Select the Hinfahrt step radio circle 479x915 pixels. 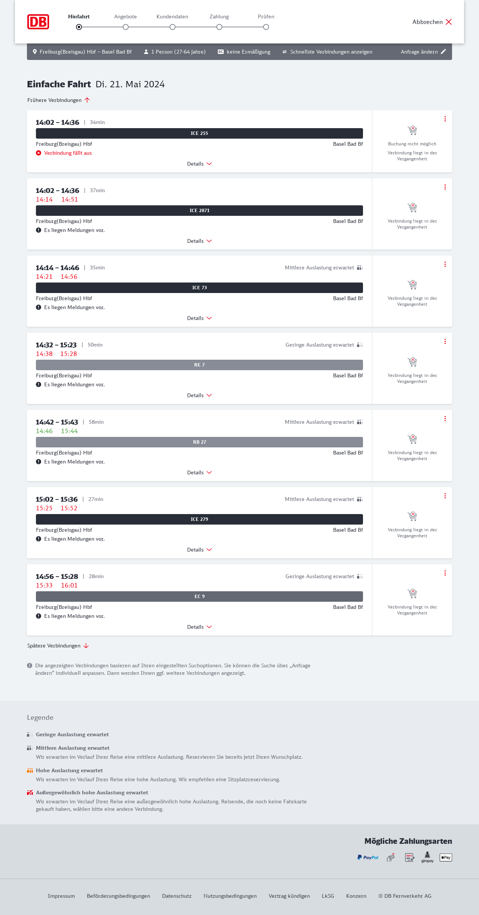pyautogui.click(x=79, y=27)
